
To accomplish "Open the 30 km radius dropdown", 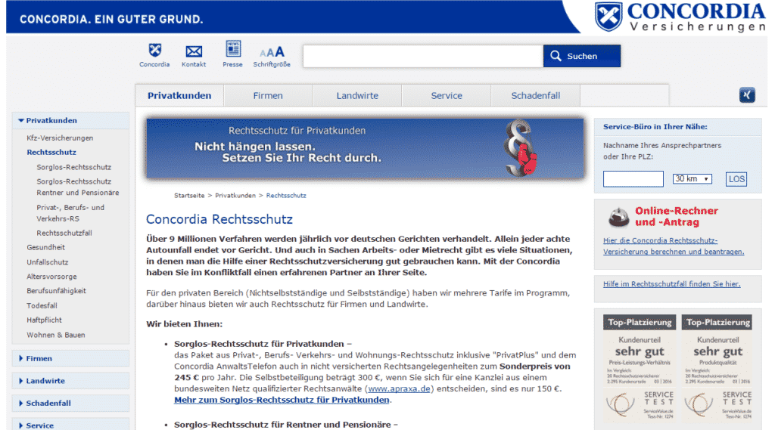I will point(692,178).
